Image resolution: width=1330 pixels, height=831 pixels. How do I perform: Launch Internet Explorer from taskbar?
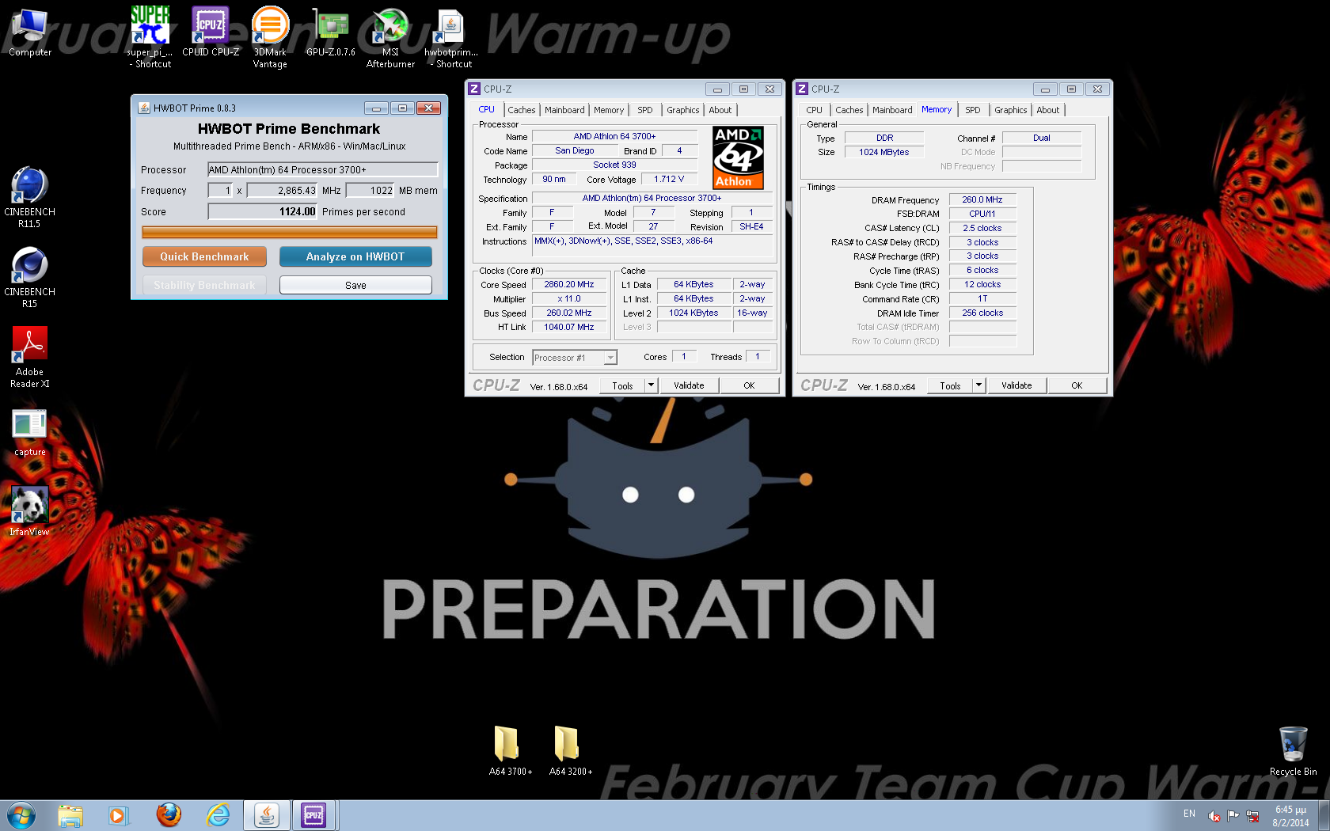(218, 815)
